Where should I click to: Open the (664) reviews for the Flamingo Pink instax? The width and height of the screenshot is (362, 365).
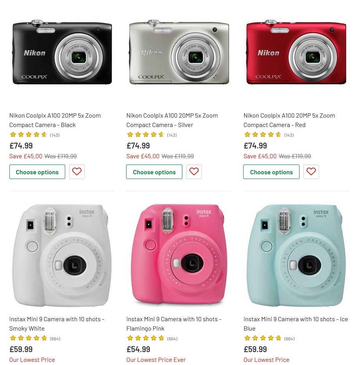[x=172, y=338]
